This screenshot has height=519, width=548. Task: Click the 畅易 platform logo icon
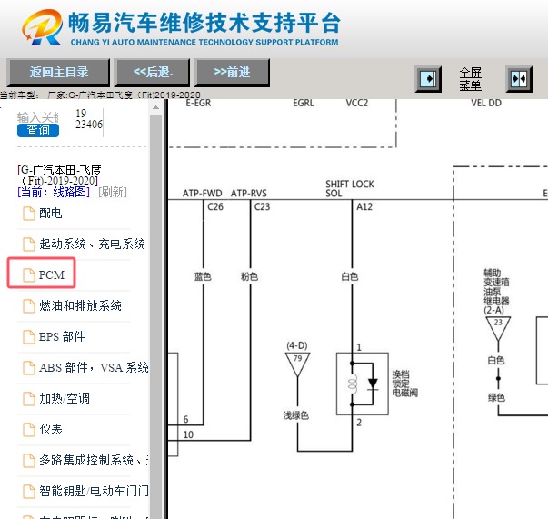42,27
